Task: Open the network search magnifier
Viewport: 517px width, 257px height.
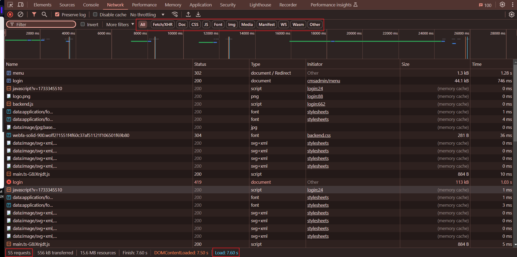Action: click(x=44, y=14)
